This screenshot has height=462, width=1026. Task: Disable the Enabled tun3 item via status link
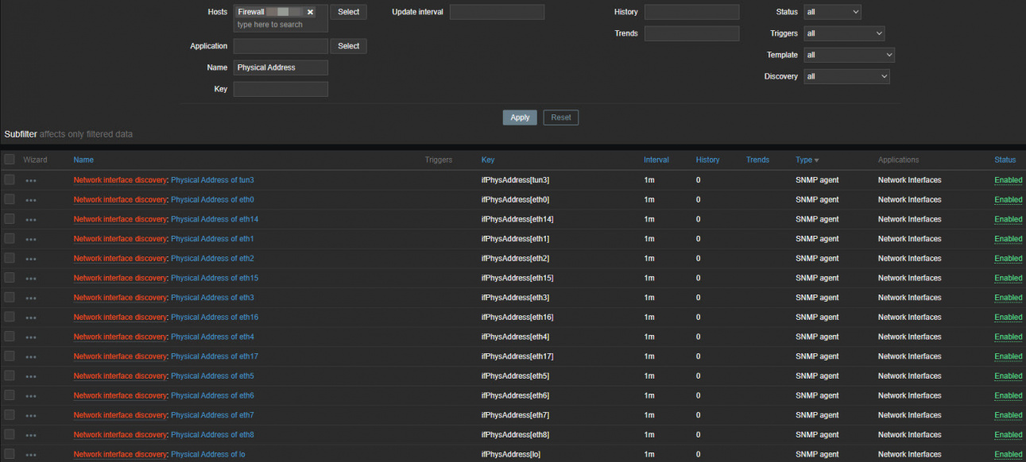[x=1008, y=180]
